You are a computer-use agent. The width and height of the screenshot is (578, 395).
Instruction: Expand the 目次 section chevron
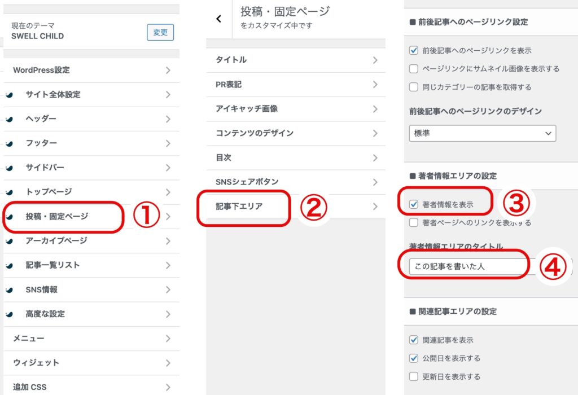pos(375,157)
